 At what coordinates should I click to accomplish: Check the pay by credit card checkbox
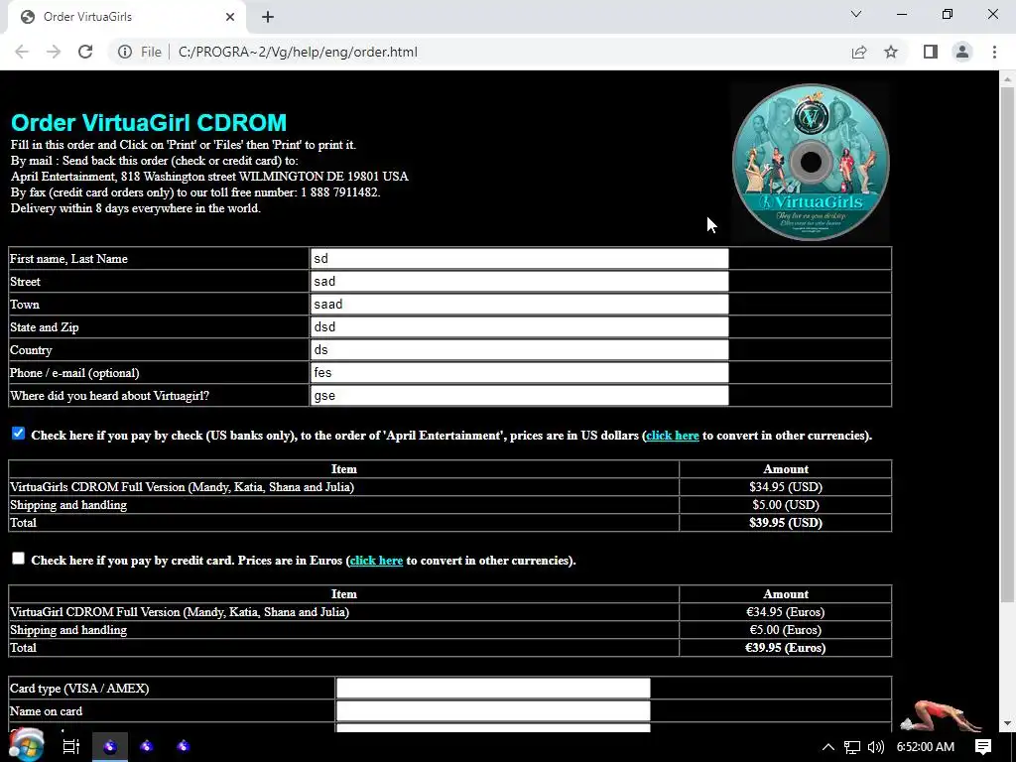pyautogui.click(x=18, y=559)
